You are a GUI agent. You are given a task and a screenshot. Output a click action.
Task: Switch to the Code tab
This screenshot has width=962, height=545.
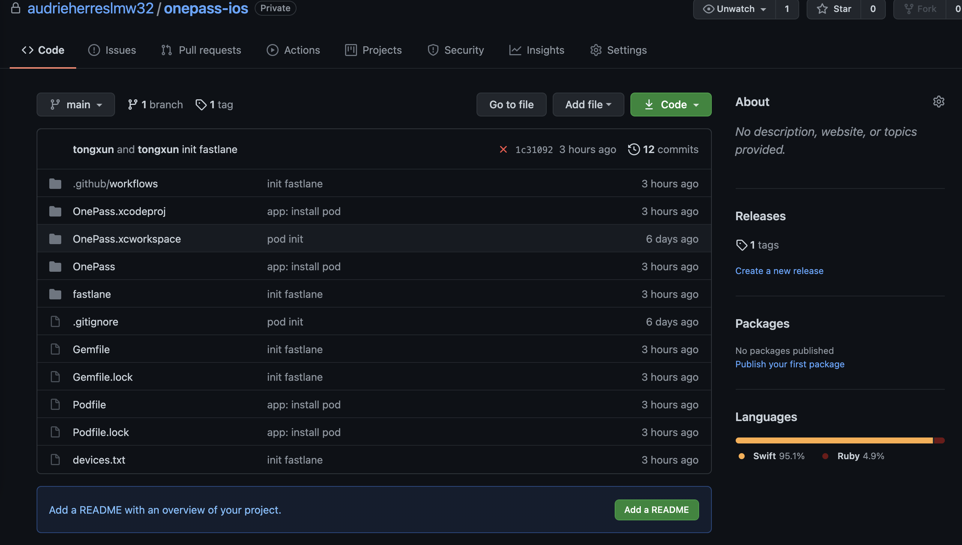(x=43, y=50)
